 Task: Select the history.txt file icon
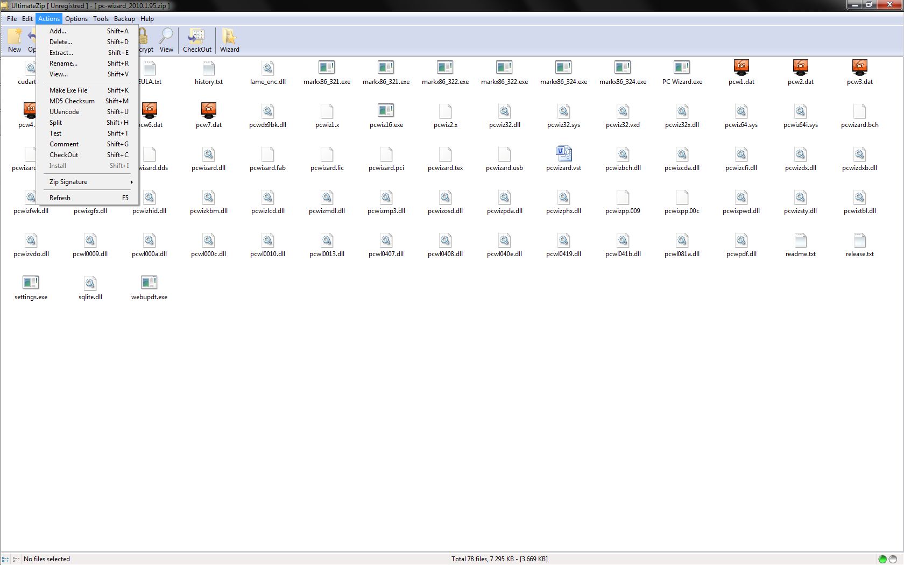(x=209, y=68)
